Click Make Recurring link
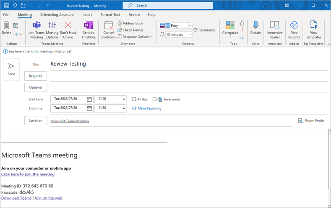331x208 pixels. tap(147, 108)
